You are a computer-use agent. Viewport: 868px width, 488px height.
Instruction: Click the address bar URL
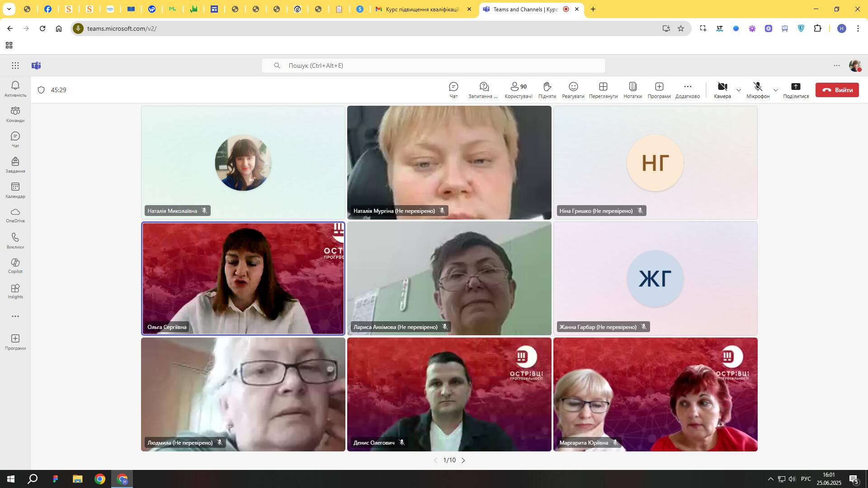coord(122,28)
